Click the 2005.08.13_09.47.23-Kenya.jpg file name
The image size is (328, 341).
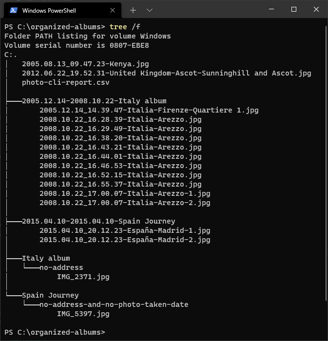pos(85,64)
